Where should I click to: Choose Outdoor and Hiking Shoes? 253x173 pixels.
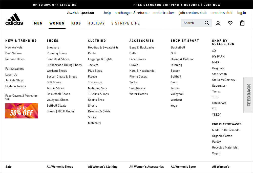point(64,65)
